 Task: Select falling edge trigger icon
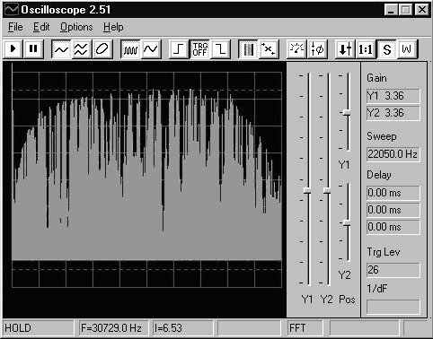point(220,49)
